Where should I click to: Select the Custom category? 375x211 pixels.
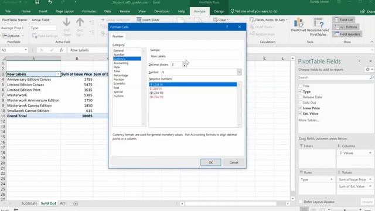(118, 96)
